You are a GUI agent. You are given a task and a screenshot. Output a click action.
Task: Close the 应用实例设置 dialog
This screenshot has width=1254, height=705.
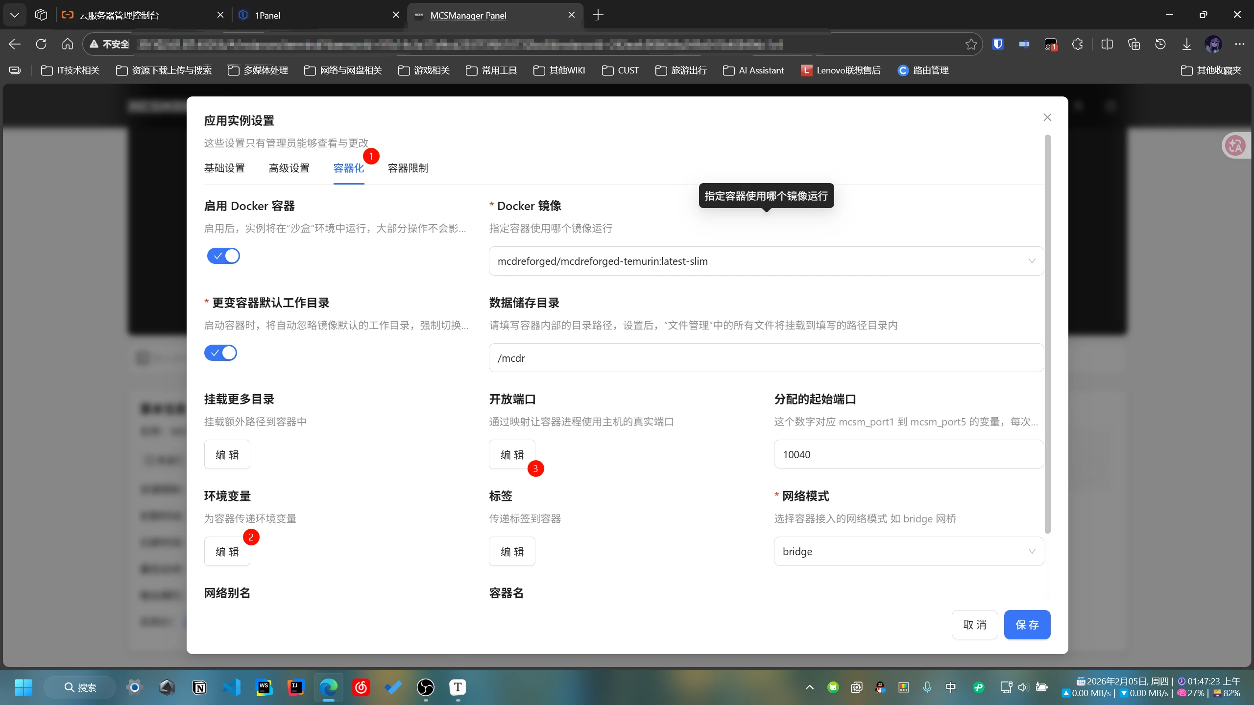point(1047,117)
